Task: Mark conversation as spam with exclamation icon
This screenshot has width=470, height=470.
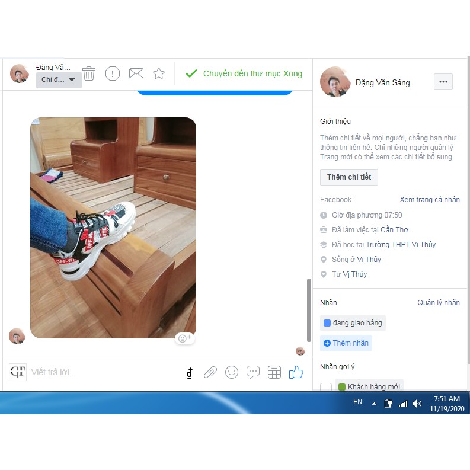Action: (113, 73)
